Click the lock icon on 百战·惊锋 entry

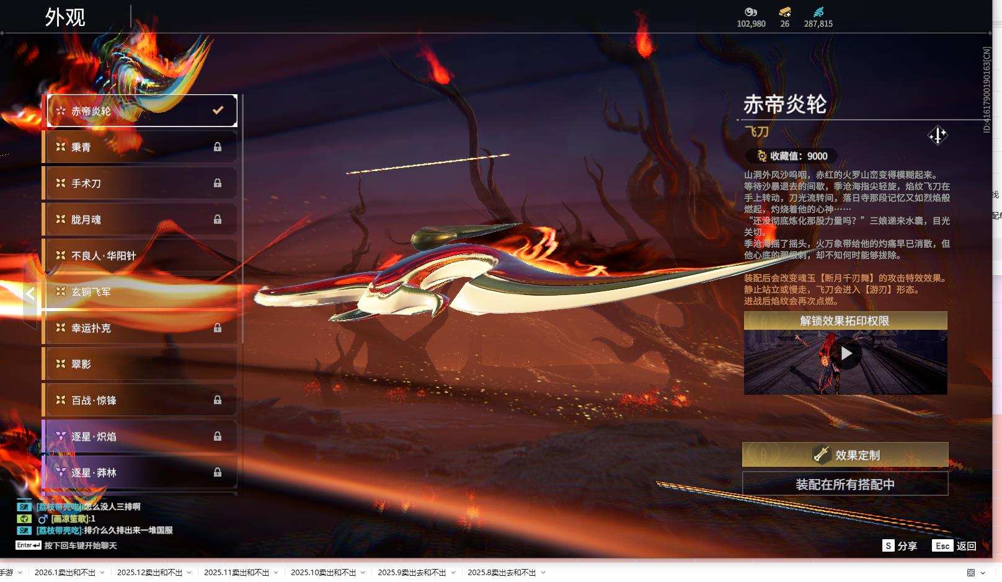[218, 400]
